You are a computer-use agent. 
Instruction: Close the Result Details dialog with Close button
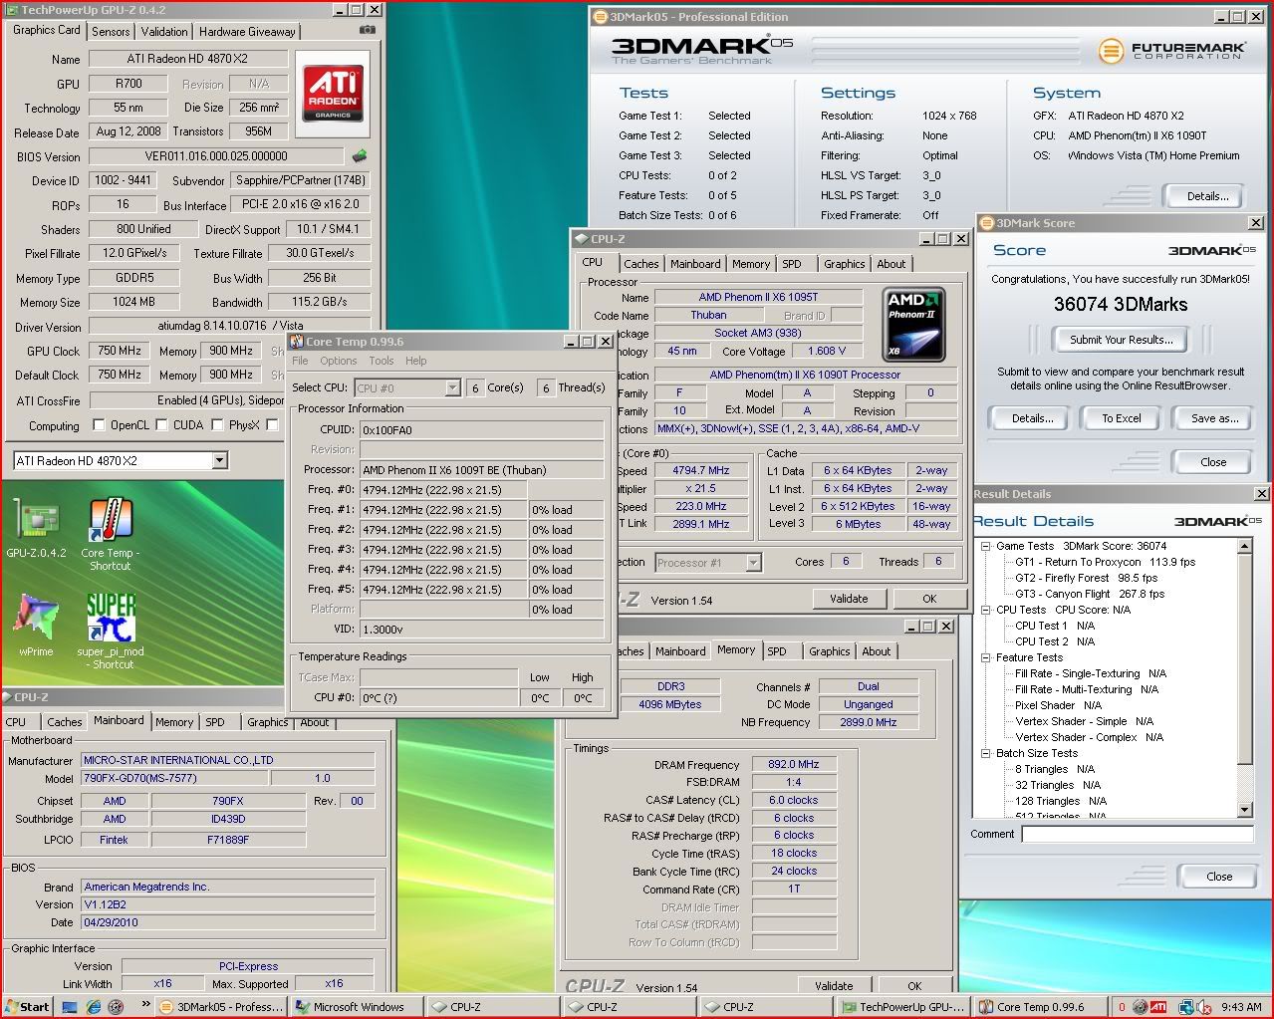point(1219,877)
